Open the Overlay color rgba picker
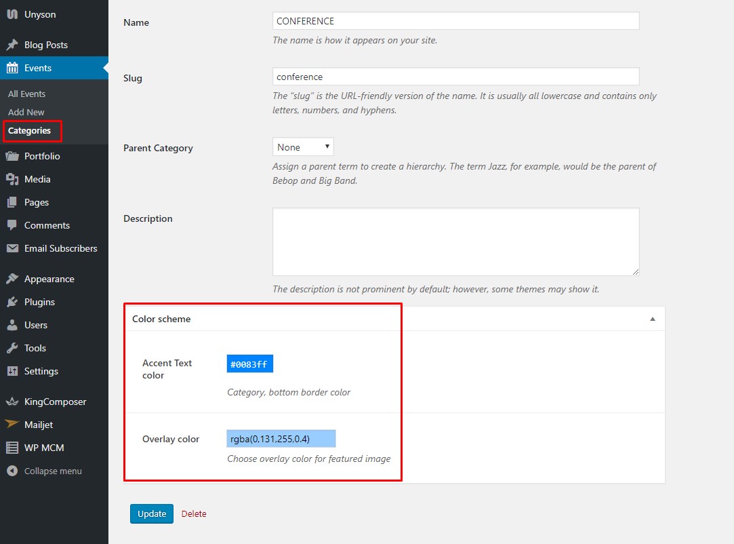 pos(281,439)
